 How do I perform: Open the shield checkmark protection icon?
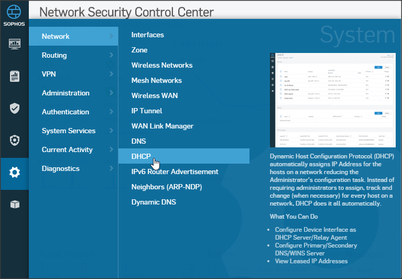pyautogui.click(x=15, y=108)
